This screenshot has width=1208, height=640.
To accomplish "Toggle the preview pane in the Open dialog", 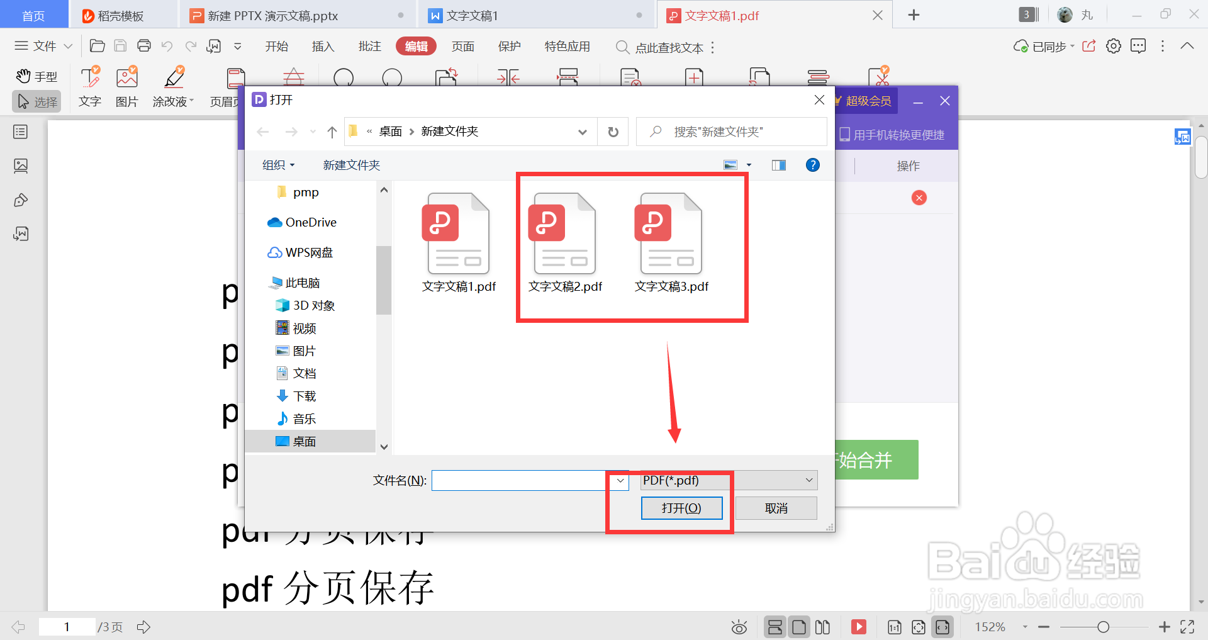I will tap(778, 165).
